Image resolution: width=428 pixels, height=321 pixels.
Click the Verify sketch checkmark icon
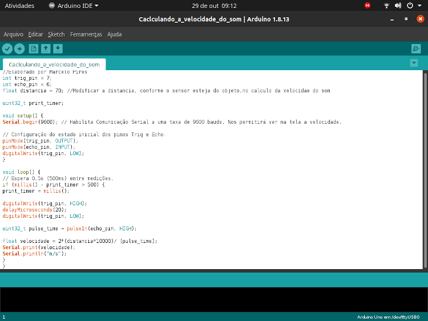coord(7,49)
